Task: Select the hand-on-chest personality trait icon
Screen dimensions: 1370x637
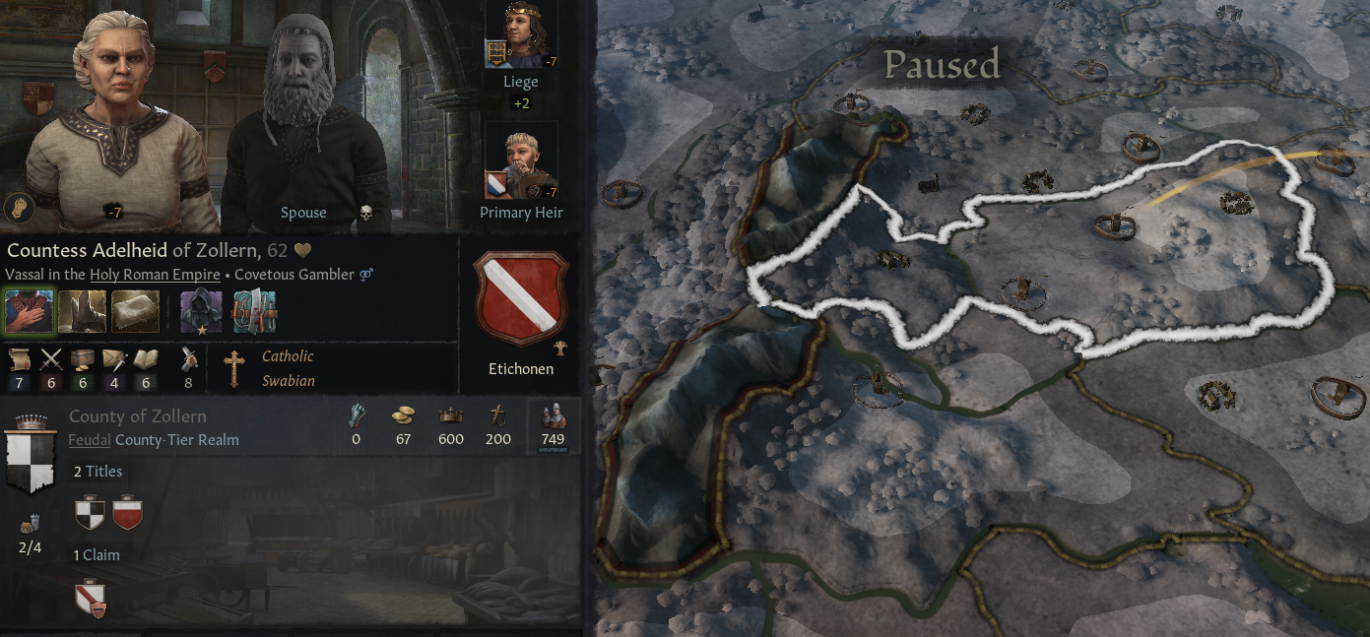Action: click(29, 311)
